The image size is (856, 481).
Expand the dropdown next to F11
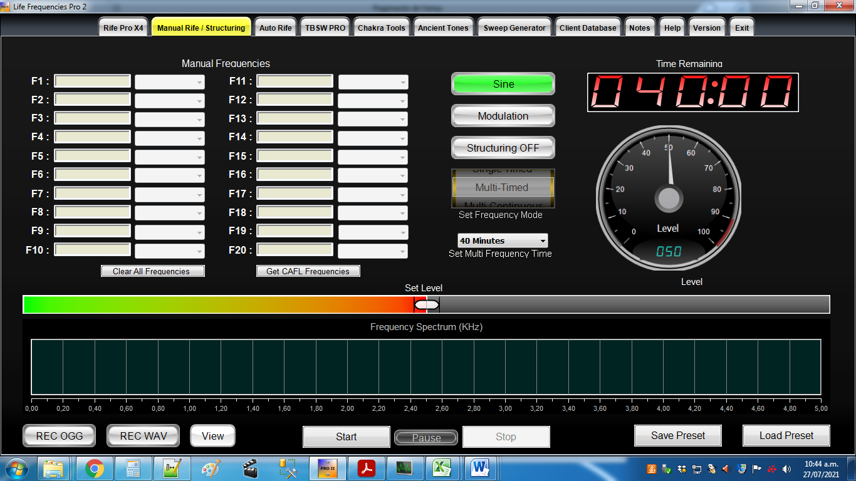373,82
